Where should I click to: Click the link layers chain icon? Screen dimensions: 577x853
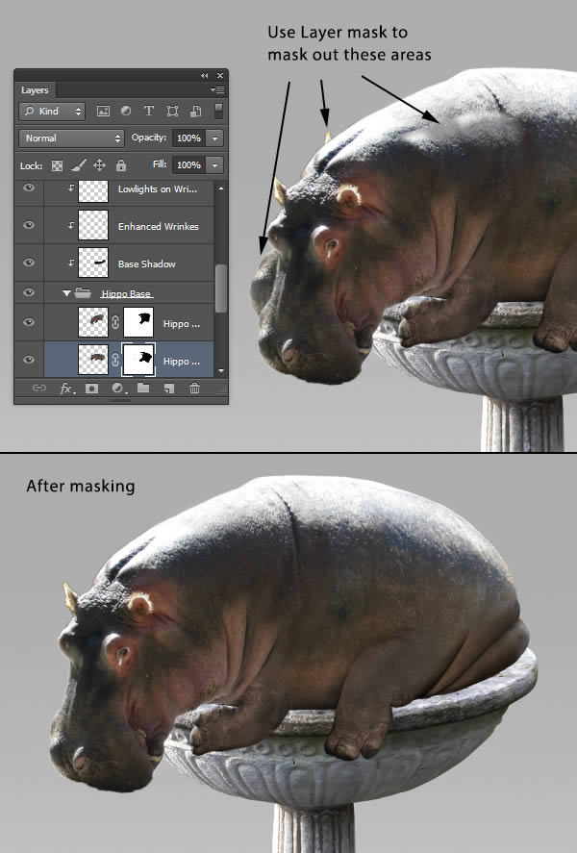tap(39, 388)
